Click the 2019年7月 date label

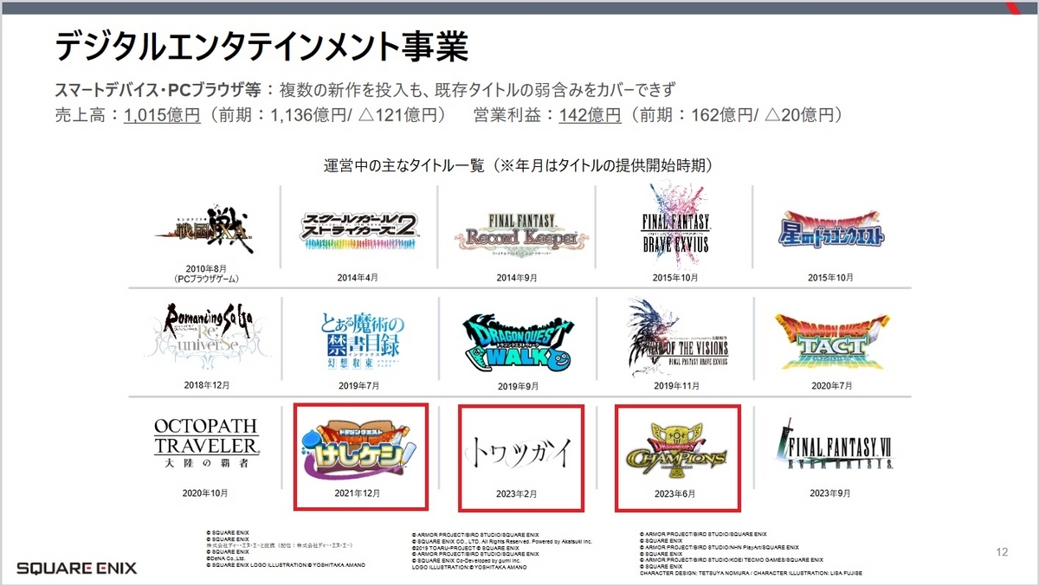(360, 384)
